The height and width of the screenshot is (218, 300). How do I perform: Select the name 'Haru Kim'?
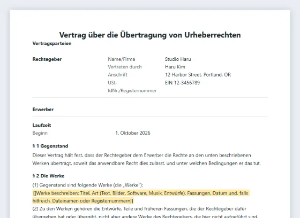point(175,67)
